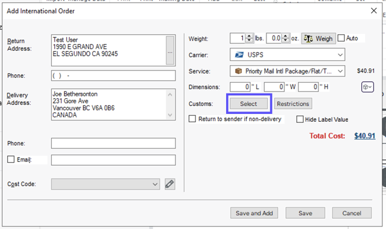Viewport: 386px width, 229px height.
Task: Click the Weigh scale button
Action: pyautogui.click(x=318, y=39)
